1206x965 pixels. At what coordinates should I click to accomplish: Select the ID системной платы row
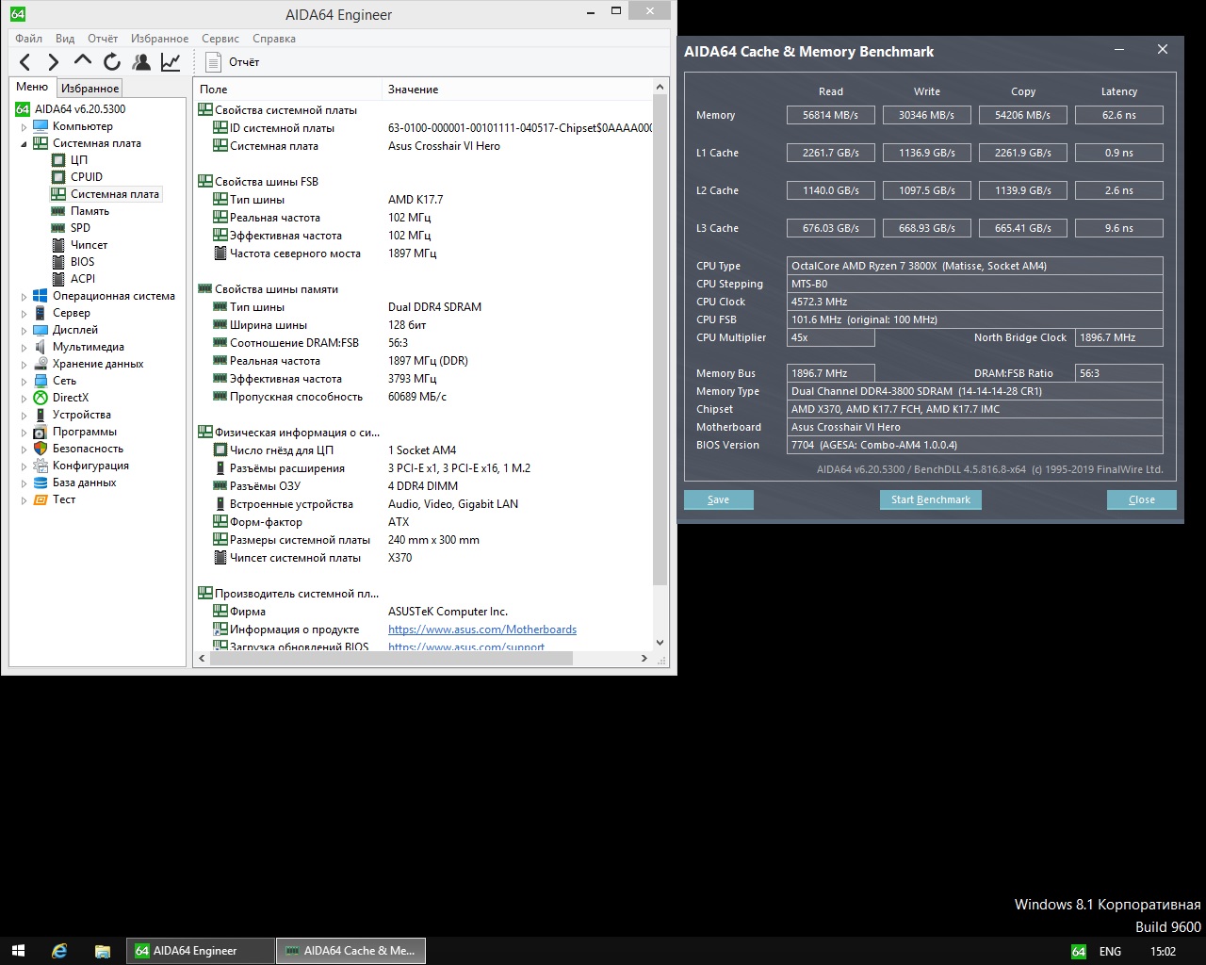[x=423, y=128]
